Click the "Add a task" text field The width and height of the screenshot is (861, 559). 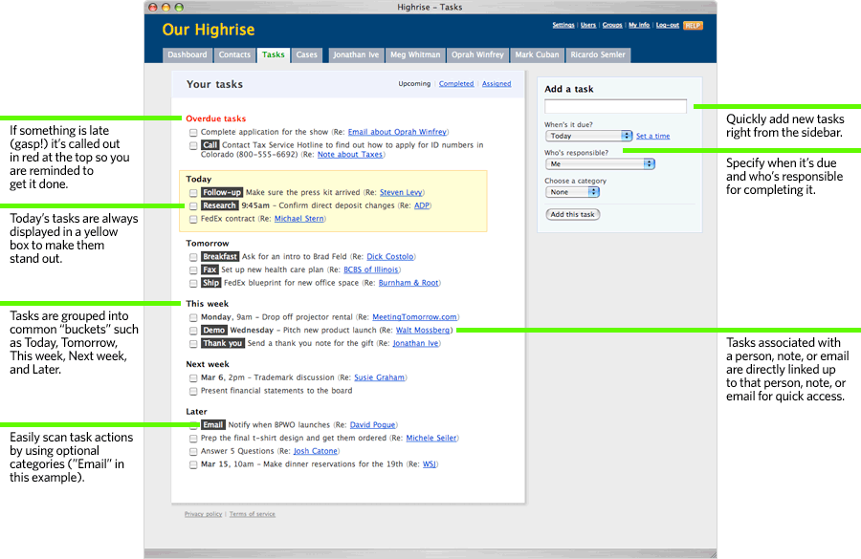[615, 106]
